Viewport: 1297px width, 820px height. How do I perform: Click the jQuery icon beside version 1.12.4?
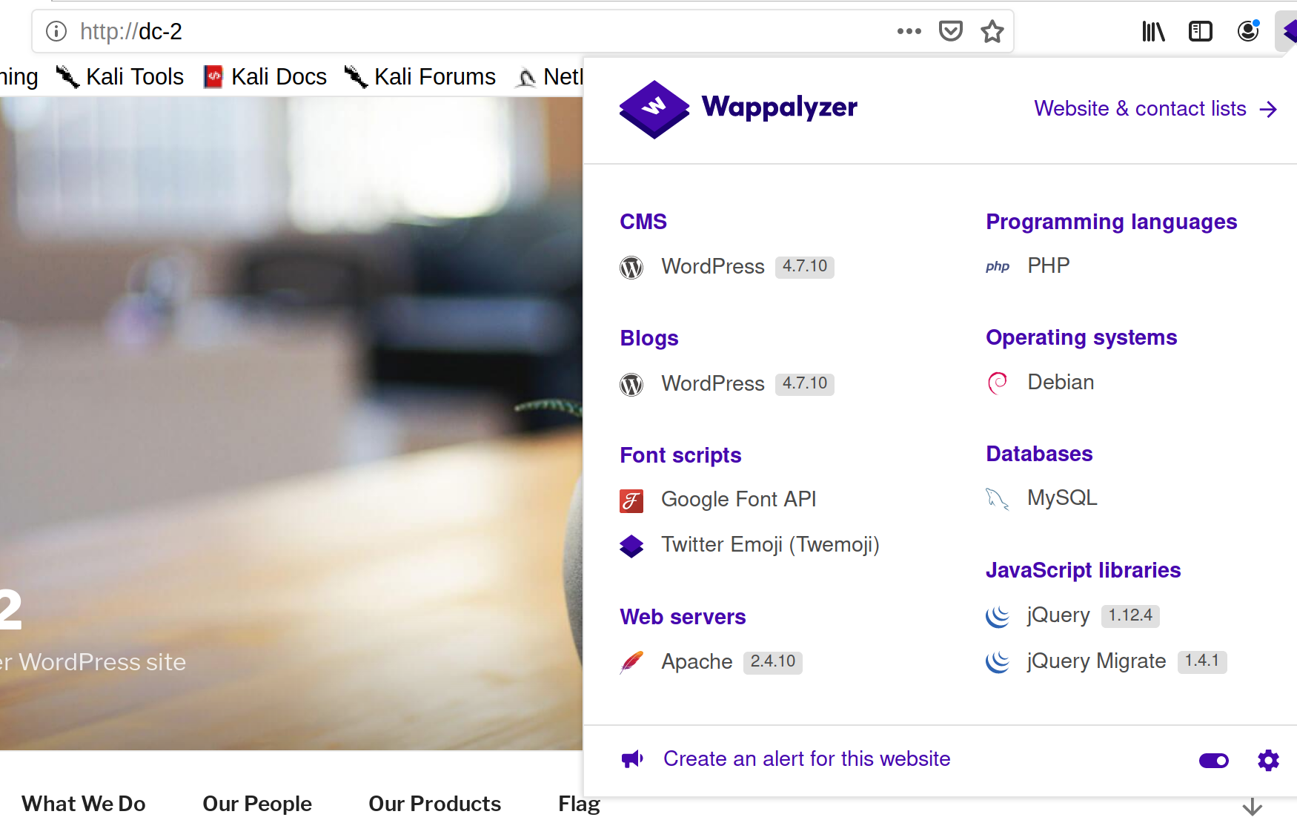(998, 616)
